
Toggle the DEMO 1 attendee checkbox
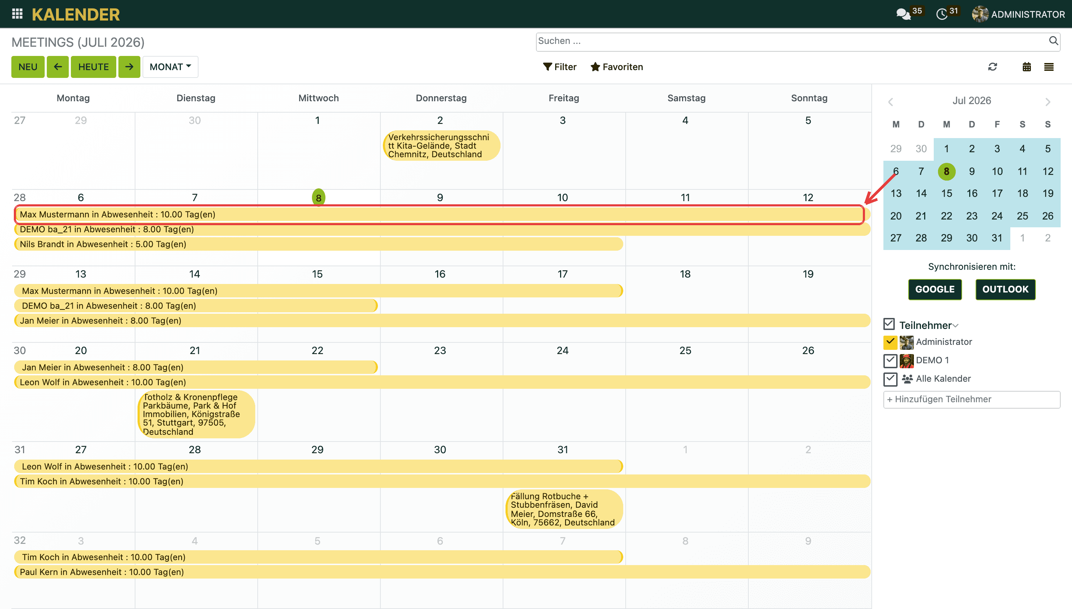(890, 360)
